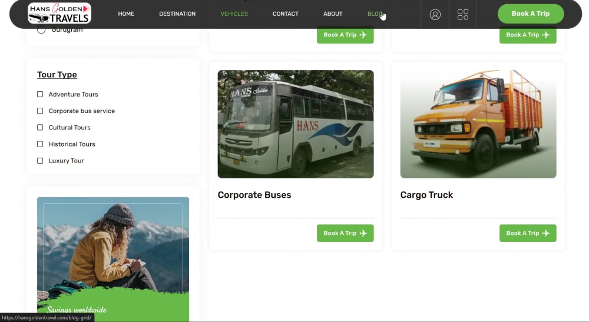Click the Adventure Tours label
Viewport: 589px width, 322px height.
[73, 94]
